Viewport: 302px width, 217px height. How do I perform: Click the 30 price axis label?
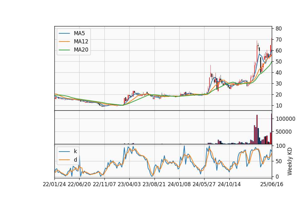(x=279, y=84)
